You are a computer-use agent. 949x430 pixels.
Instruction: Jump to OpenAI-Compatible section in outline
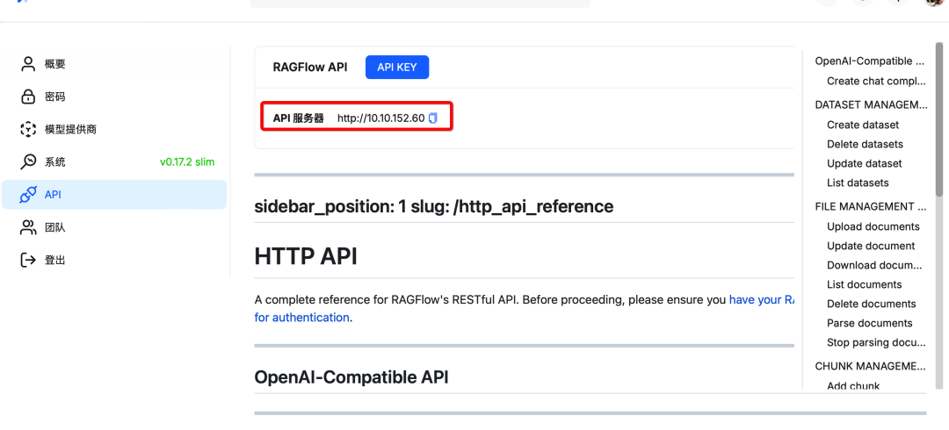(870, 61)
